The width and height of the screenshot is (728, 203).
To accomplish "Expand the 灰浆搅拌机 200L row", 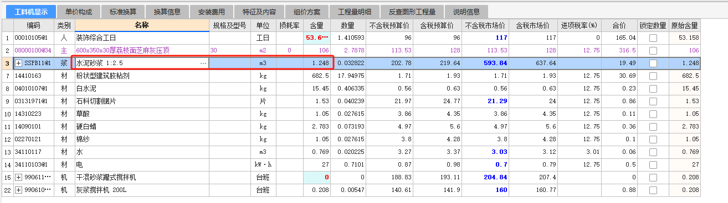I will click(x=19, y=190).
